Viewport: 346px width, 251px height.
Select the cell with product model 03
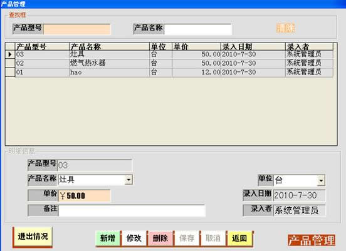click(x=42, y=54)
